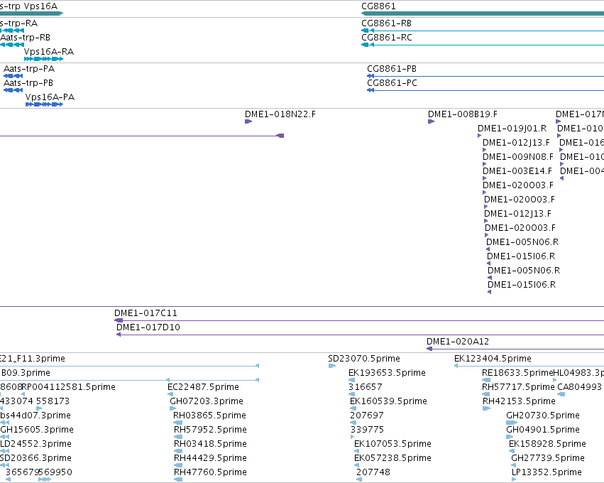Click the SD23070.5prime EST
Screen dimensions: 604x483
click(x=331, y=366)
